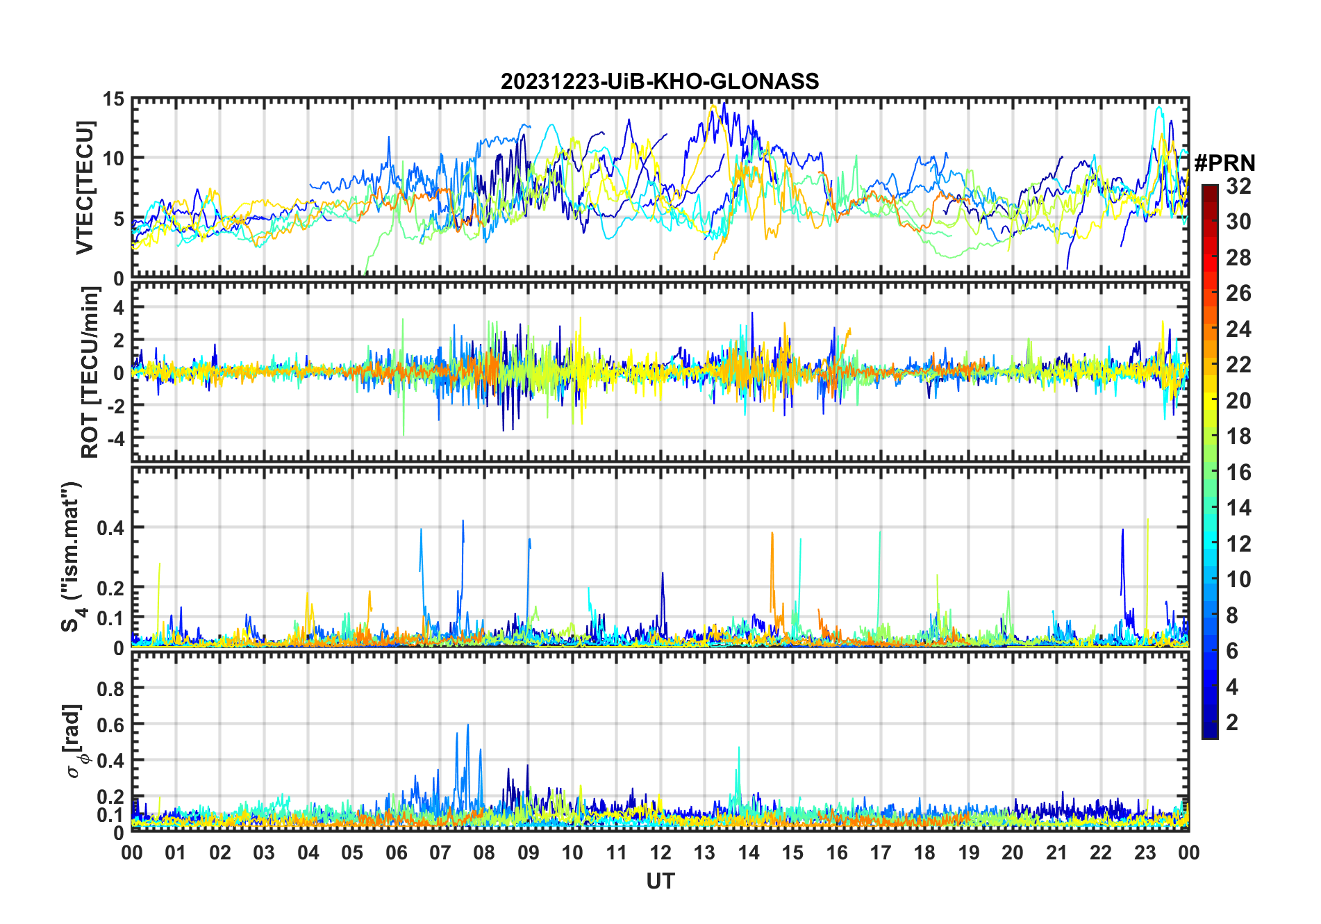The image size is (1321, 924).
Task: Select colorbar label 28
Action: pyautogui.click(x=1239, y=258)
